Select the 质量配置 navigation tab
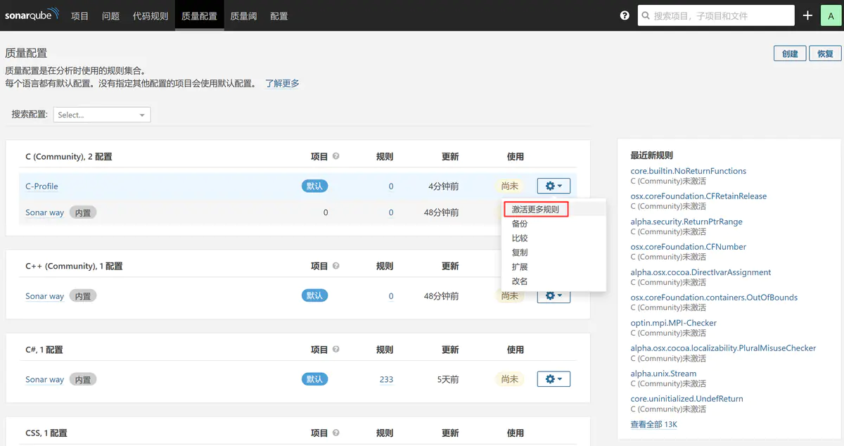 click(199, 15)
